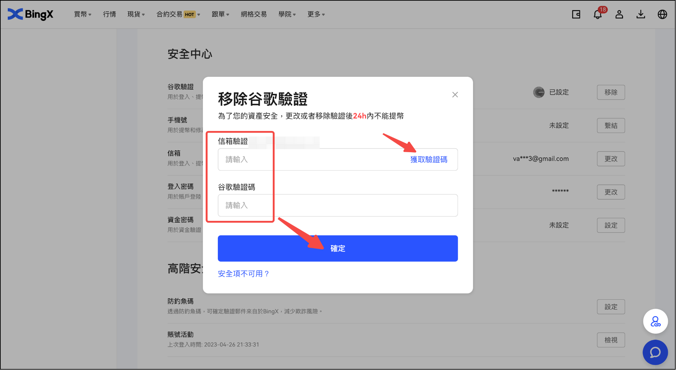This screenshot has width=676, height=370.
Task: Click the BingX logo
Action: click(30, 14)
